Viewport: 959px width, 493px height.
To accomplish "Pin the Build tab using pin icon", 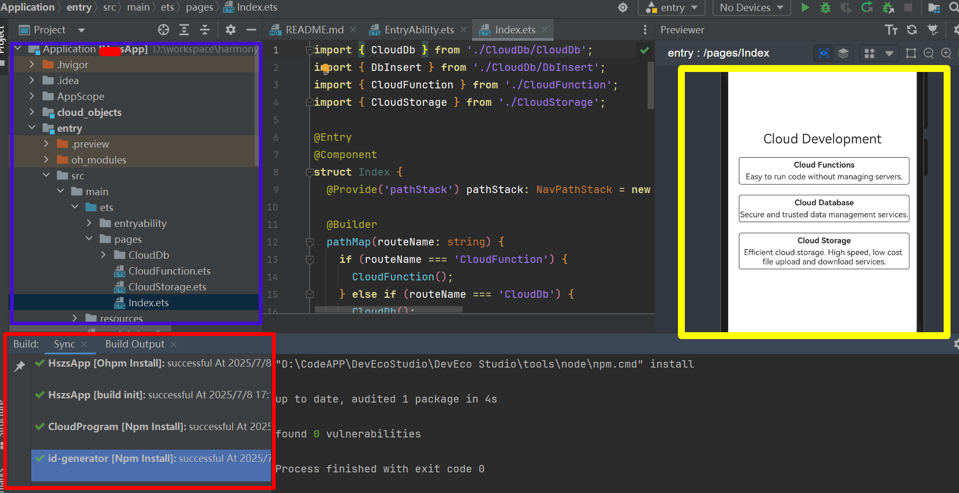I will 20,366.
